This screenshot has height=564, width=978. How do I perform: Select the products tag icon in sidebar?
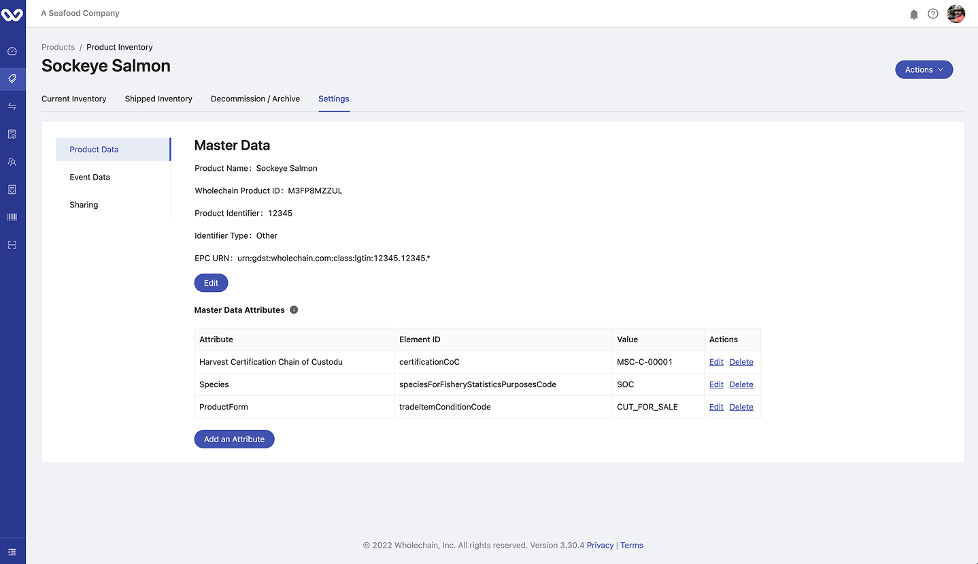(x=12, y=79)
